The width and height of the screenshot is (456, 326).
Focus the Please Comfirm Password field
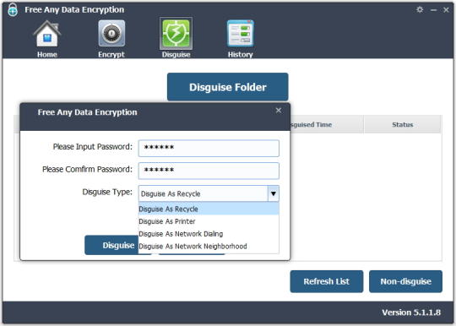[x=209, y=171]
